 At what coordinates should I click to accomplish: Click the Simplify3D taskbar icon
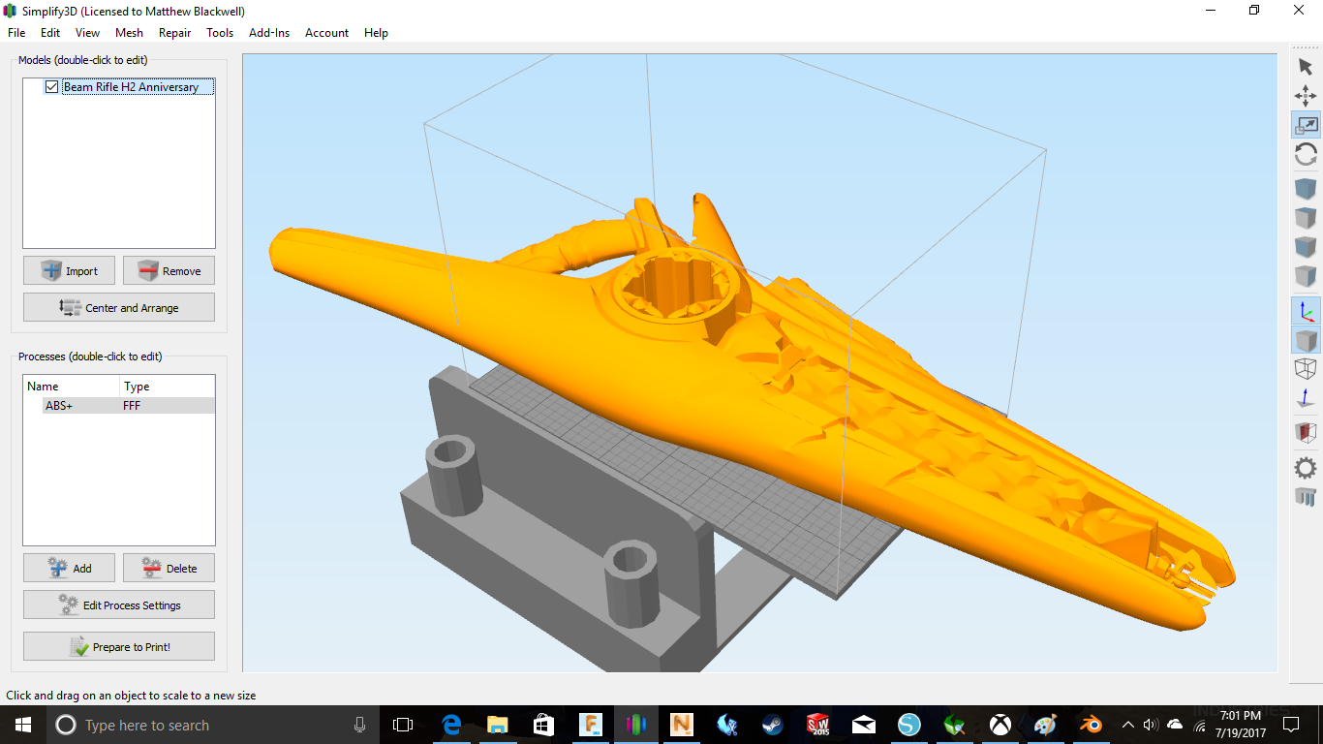point(635,725)
